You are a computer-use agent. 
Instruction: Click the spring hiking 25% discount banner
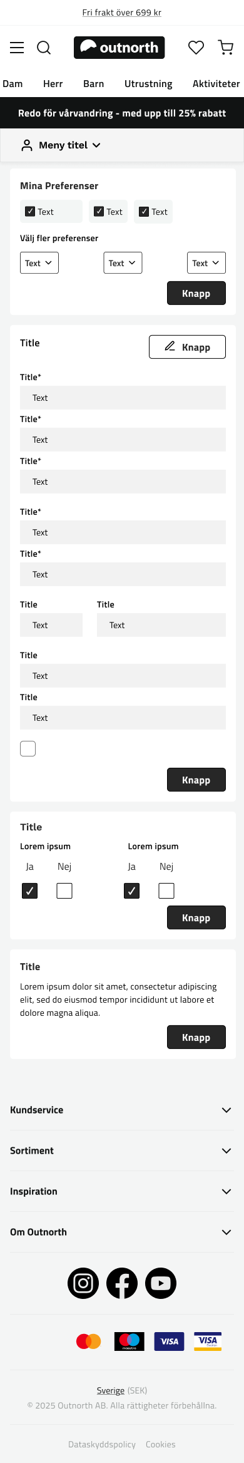122,113
